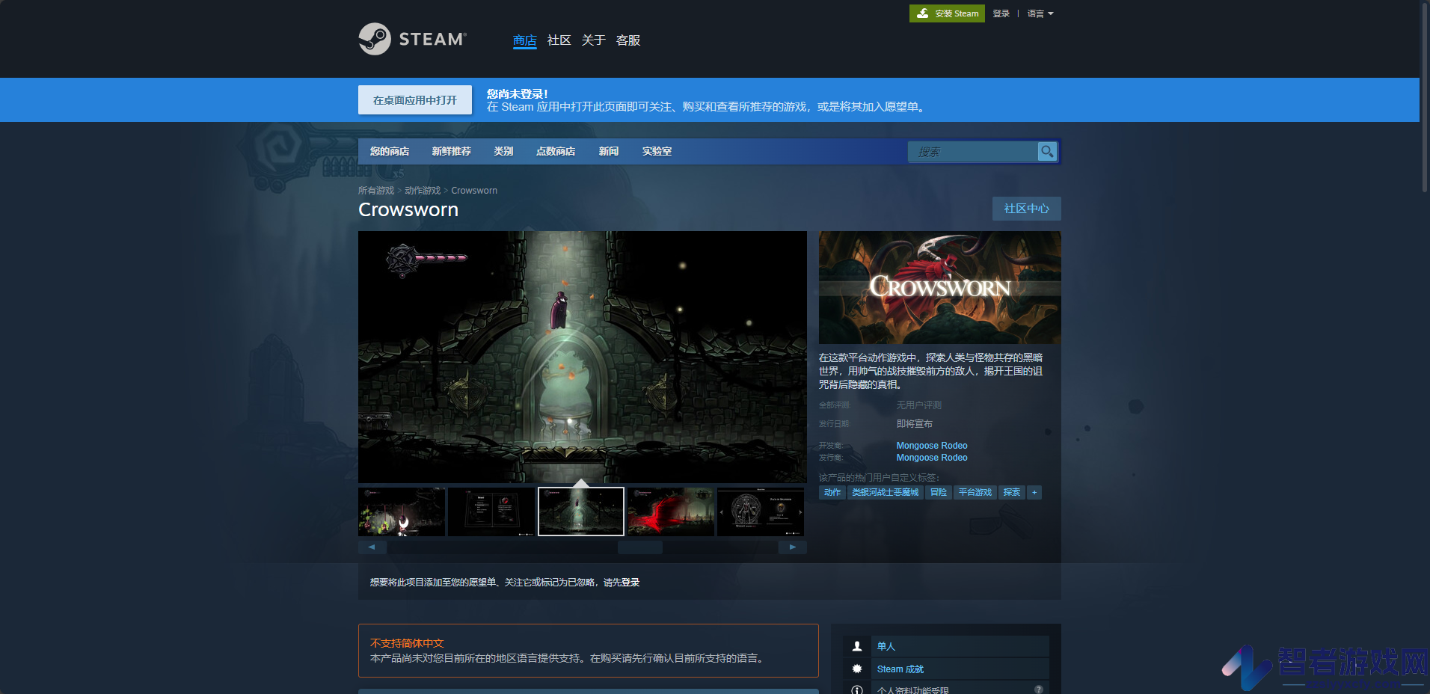Click the Crowsworn breadcrumb link
Viewport: 1430px width, 694px height.
point(474,191)
